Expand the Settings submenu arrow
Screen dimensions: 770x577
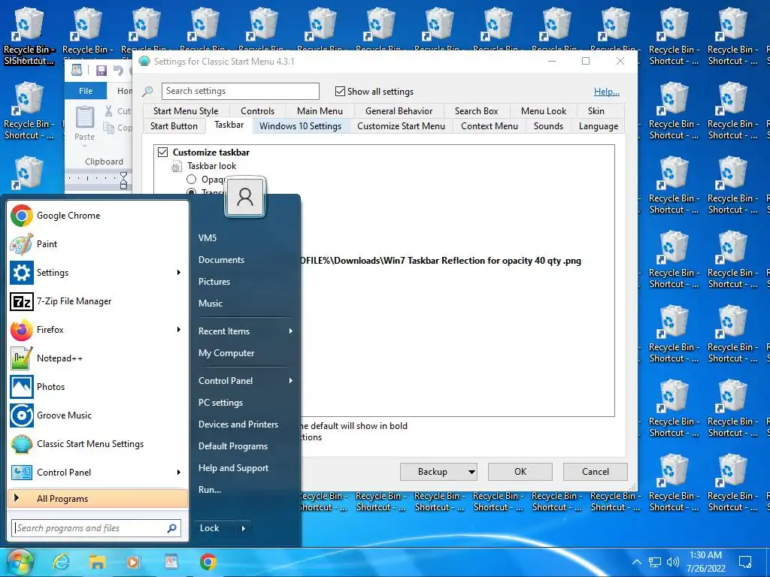click(x=179, y=272)
